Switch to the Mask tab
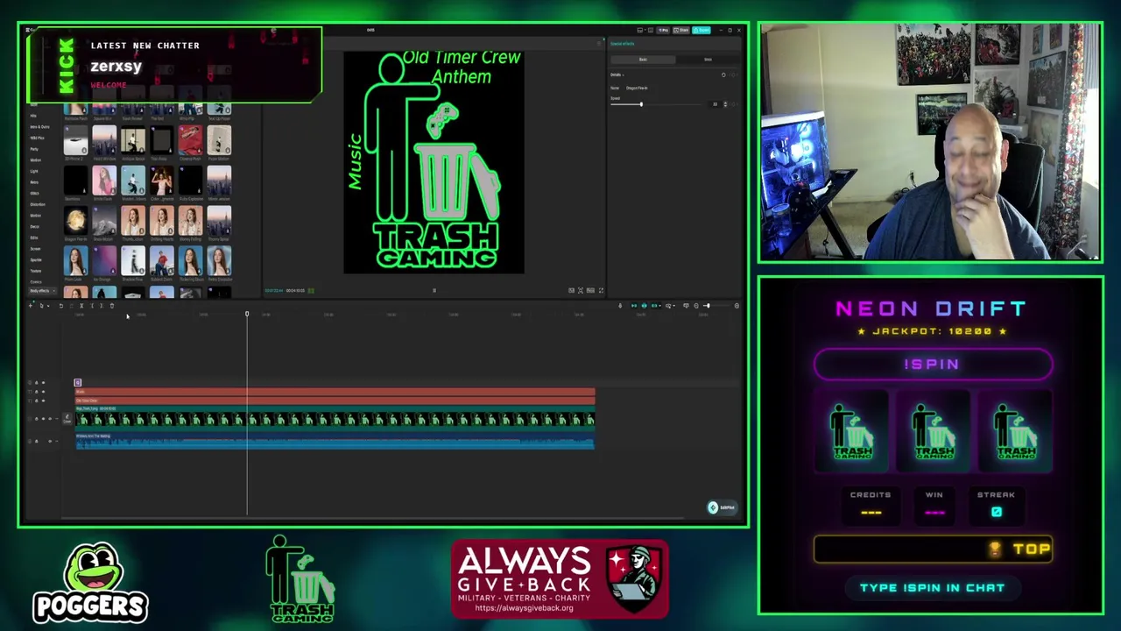This screenshot has width=1121, height=631. (x=708, y=60)
